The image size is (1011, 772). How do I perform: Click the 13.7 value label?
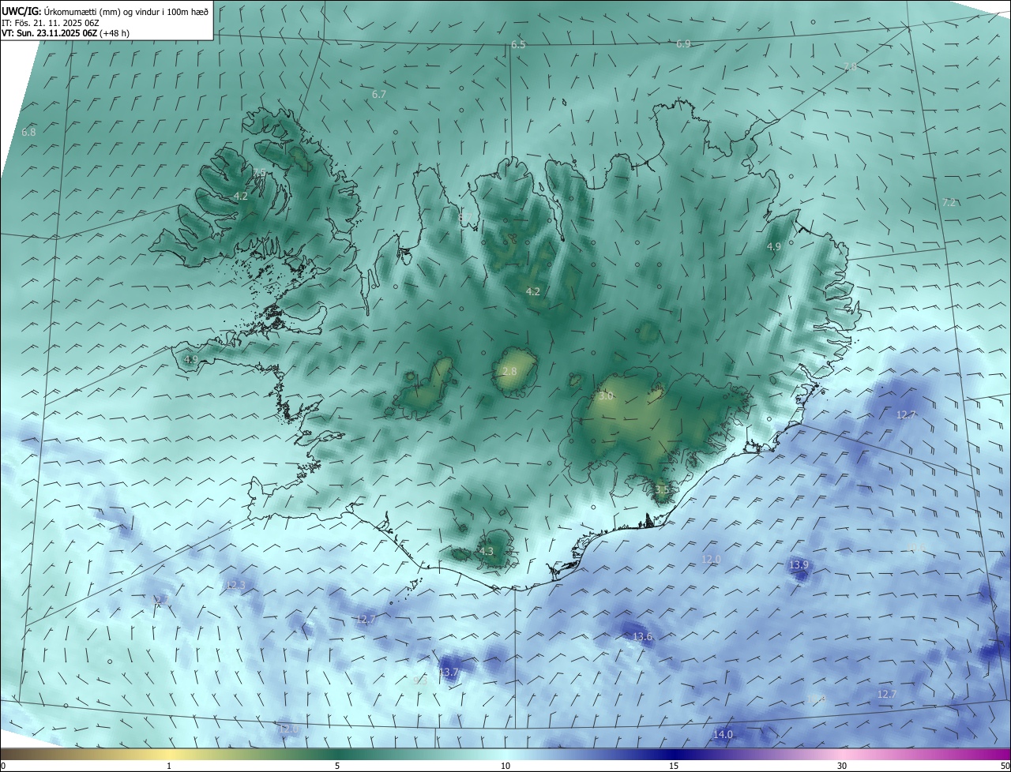click(448, 673)
